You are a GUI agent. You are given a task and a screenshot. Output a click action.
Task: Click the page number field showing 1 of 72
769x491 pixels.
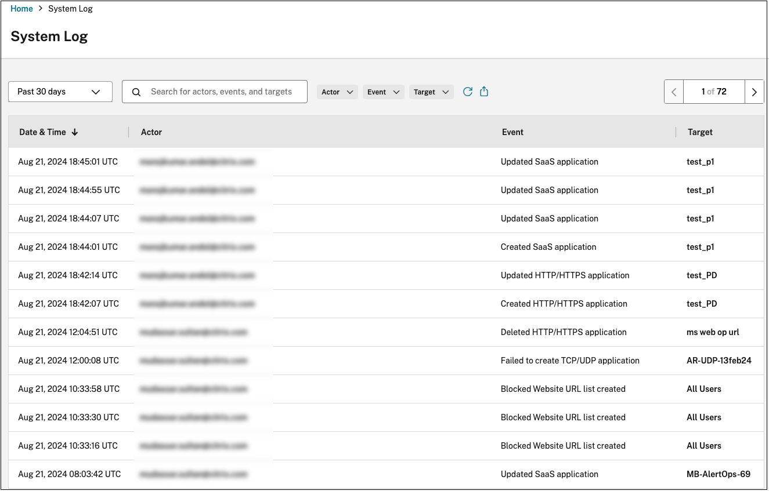(713, 92)
